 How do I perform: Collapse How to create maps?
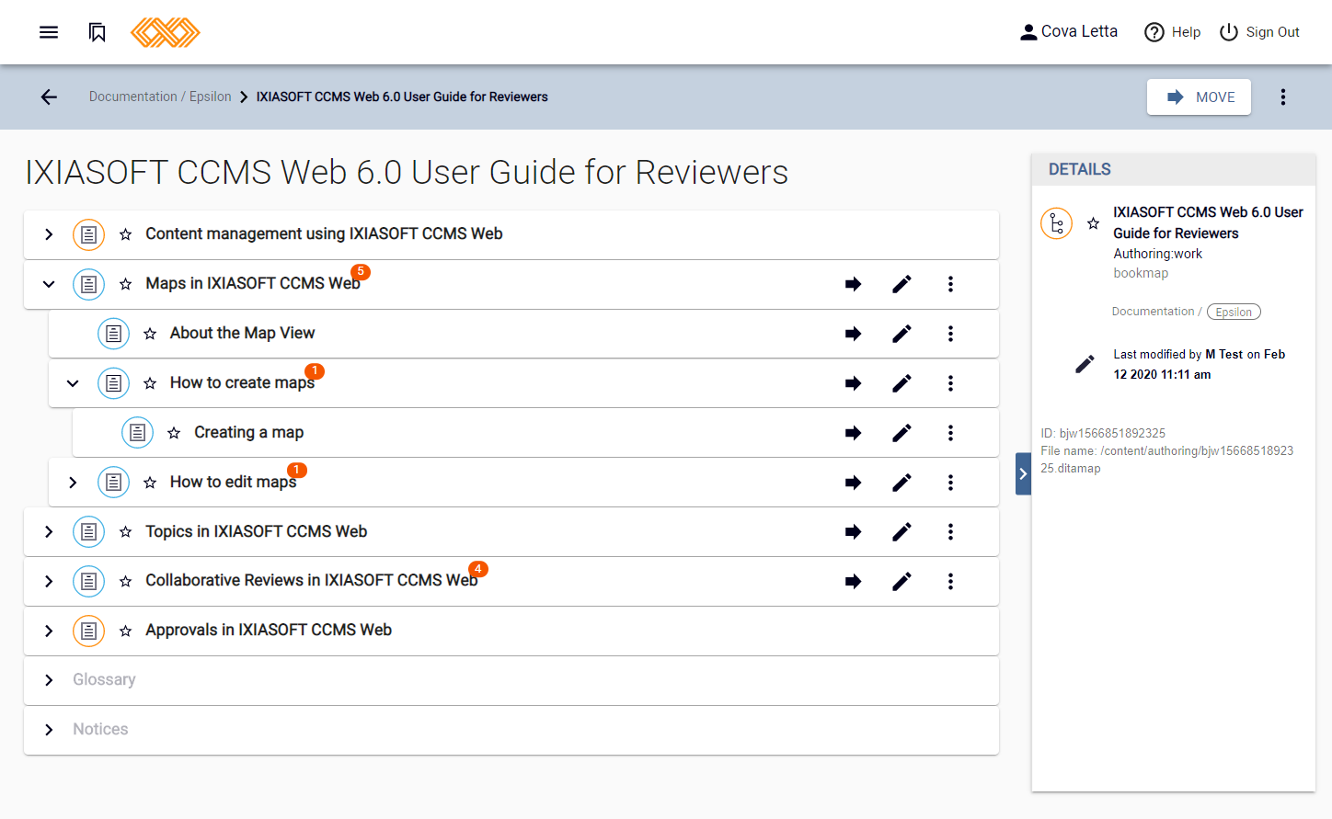click(x=73, y=383)
